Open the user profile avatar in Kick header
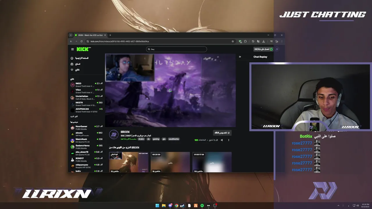The image size is (372, 209). [277, 49]
